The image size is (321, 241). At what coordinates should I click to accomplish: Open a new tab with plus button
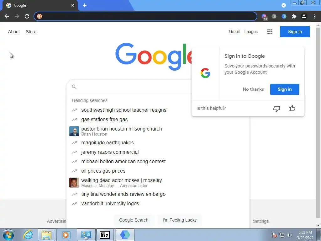pyautogui.click(x=85, y=5)
